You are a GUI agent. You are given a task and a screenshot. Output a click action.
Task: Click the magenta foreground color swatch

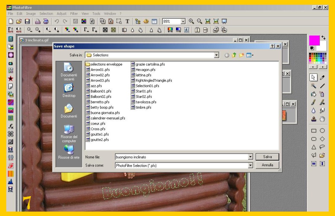pos(314,40)
